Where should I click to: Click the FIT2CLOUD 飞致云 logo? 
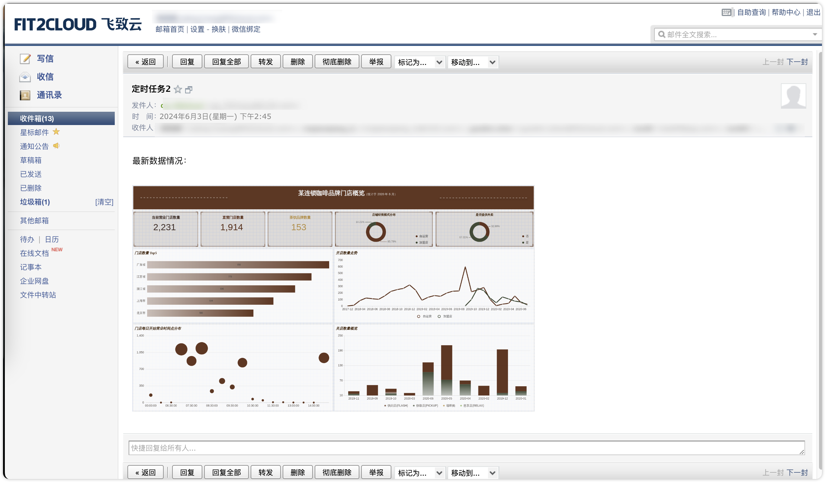pyautogui.click(x=78, y=24)
